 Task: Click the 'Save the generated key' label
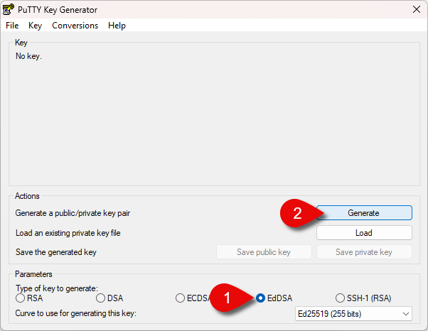56,252
